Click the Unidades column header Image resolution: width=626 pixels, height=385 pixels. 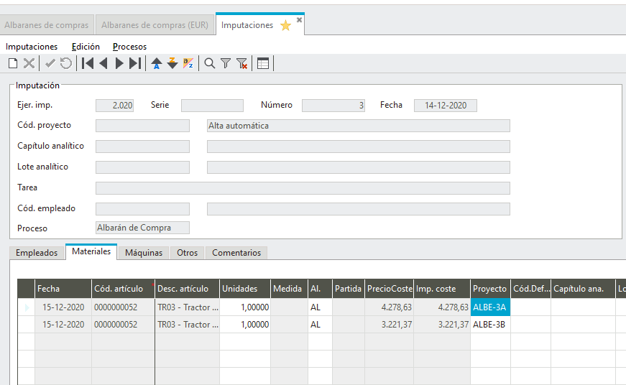(x=244, y=289)
